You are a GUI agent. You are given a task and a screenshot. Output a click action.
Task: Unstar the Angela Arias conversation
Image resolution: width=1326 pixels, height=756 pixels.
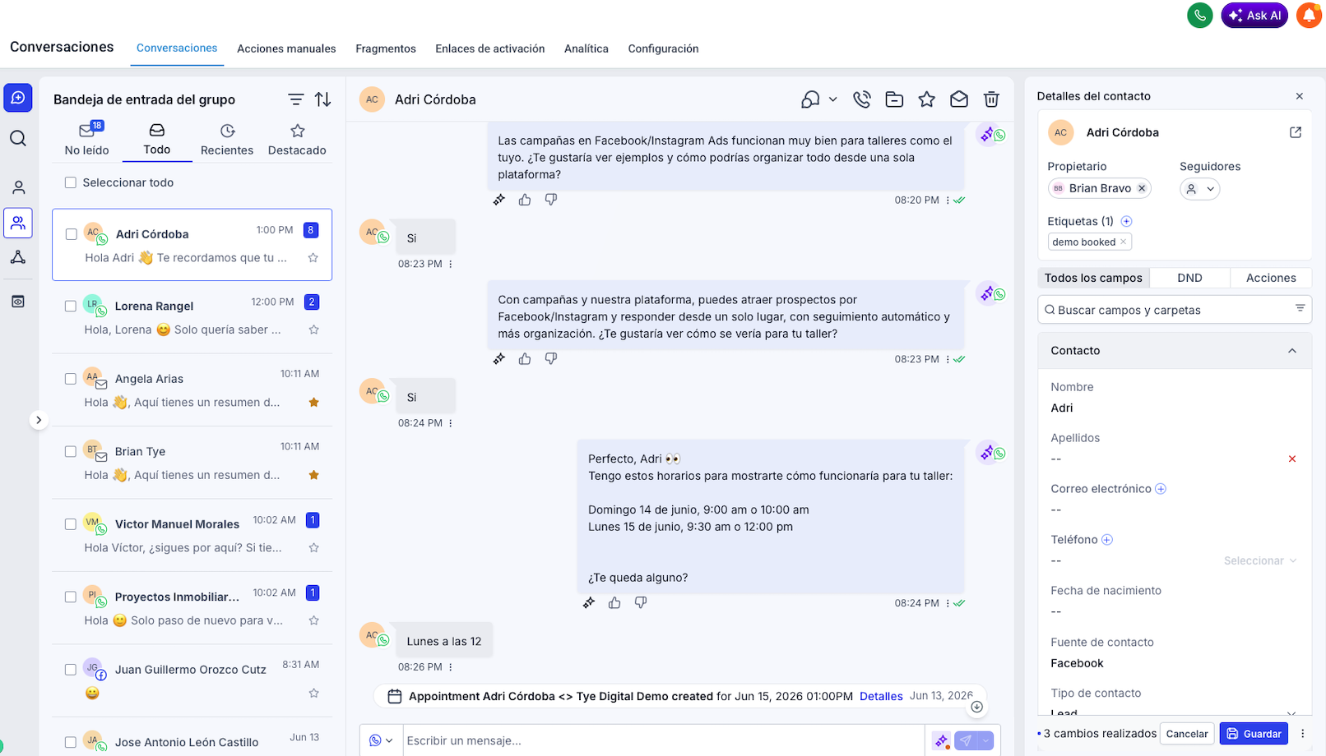coord(313,402)
